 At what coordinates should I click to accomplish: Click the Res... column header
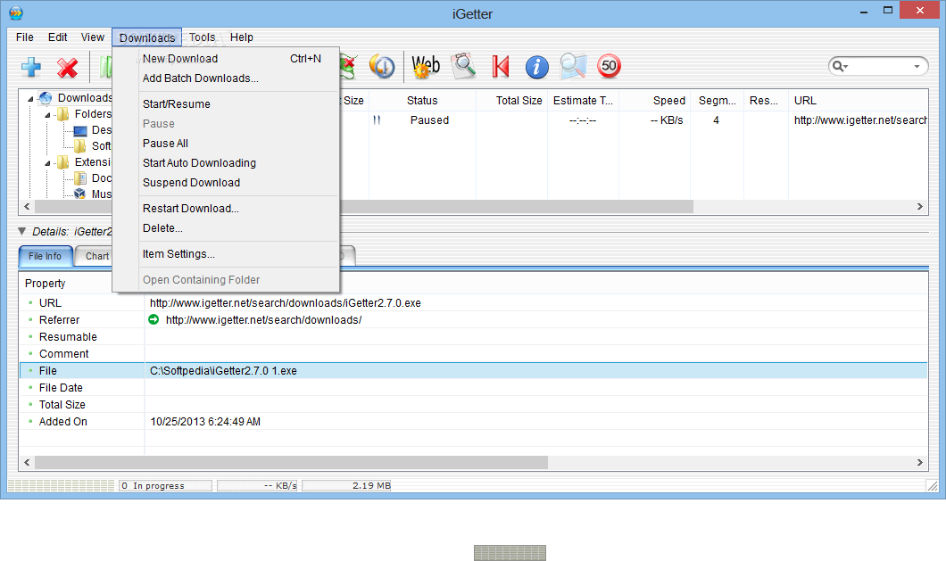click(766, 101)
